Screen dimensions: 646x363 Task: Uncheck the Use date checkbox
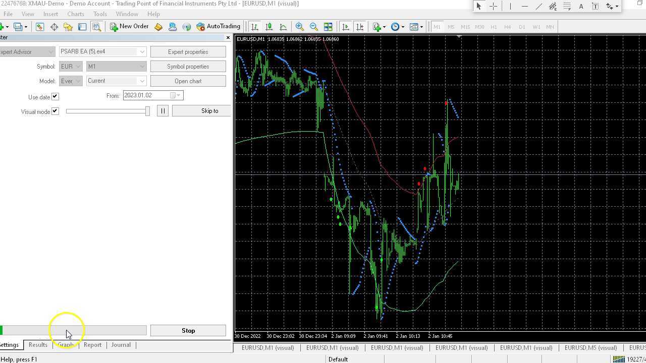pos(55,96)
